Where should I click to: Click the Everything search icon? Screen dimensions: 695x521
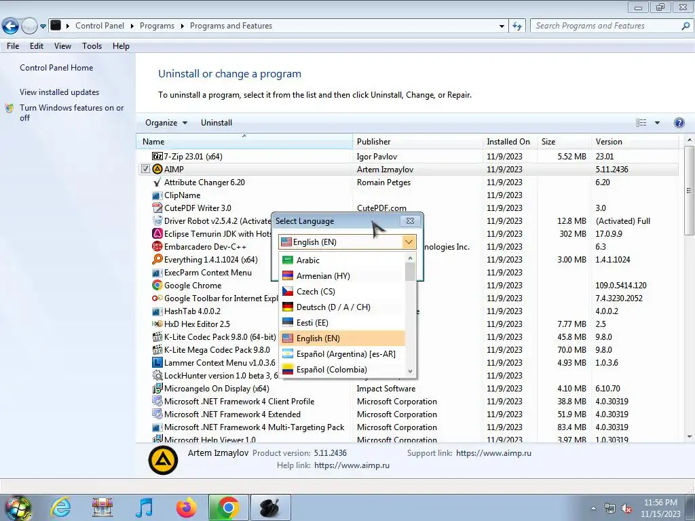[157, 260]
